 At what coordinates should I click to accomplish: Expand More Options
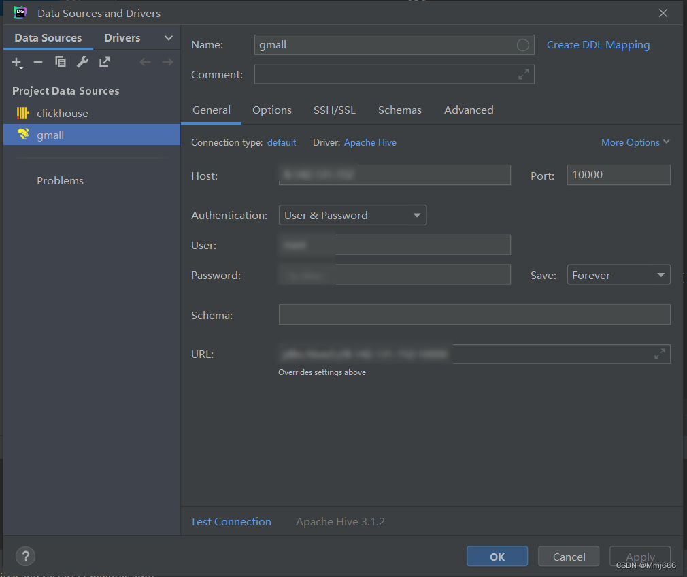pos(635,142)
